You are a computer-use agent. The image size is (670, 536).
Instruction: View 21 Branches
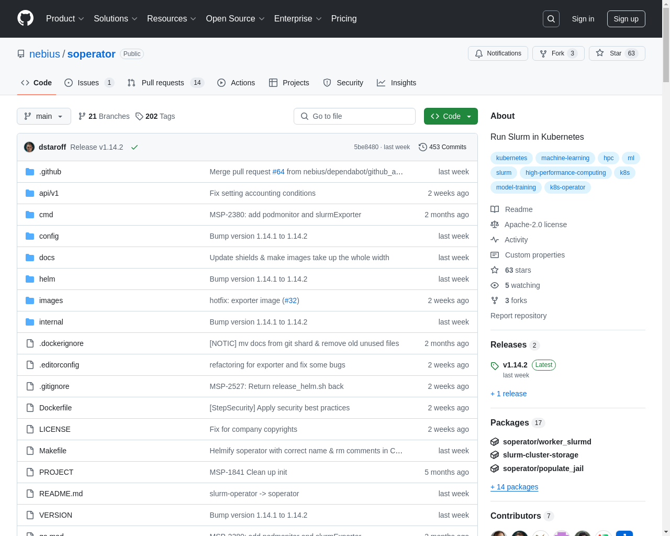(x=104, y=116)
